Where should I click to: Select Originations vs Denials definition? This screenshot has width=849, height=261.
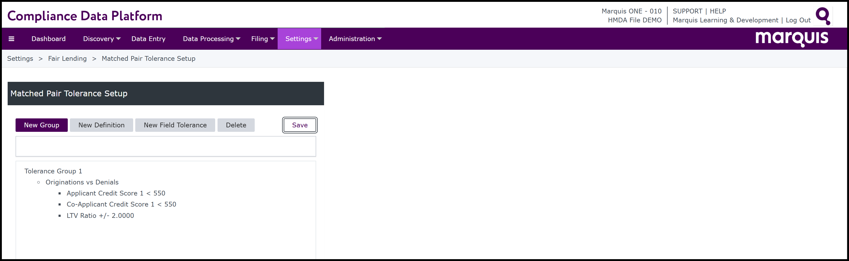pos(82,182)
